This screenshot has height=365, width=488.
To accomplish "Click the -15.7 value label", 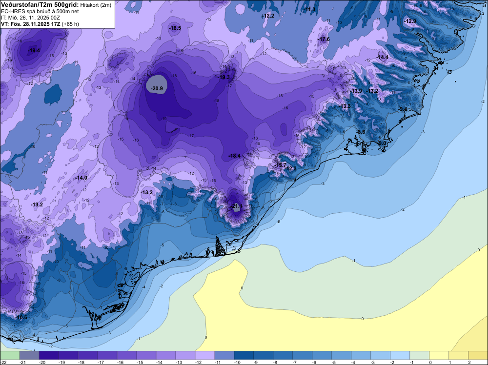I will click(x=281, y=165).
